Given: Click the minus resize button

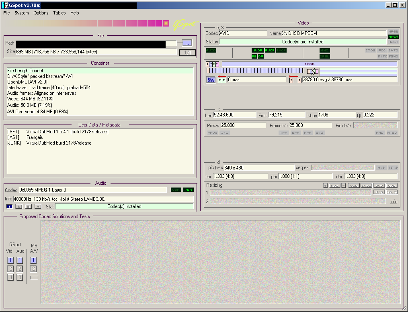Looking at the screenshot, I should (x=343, y=186).
